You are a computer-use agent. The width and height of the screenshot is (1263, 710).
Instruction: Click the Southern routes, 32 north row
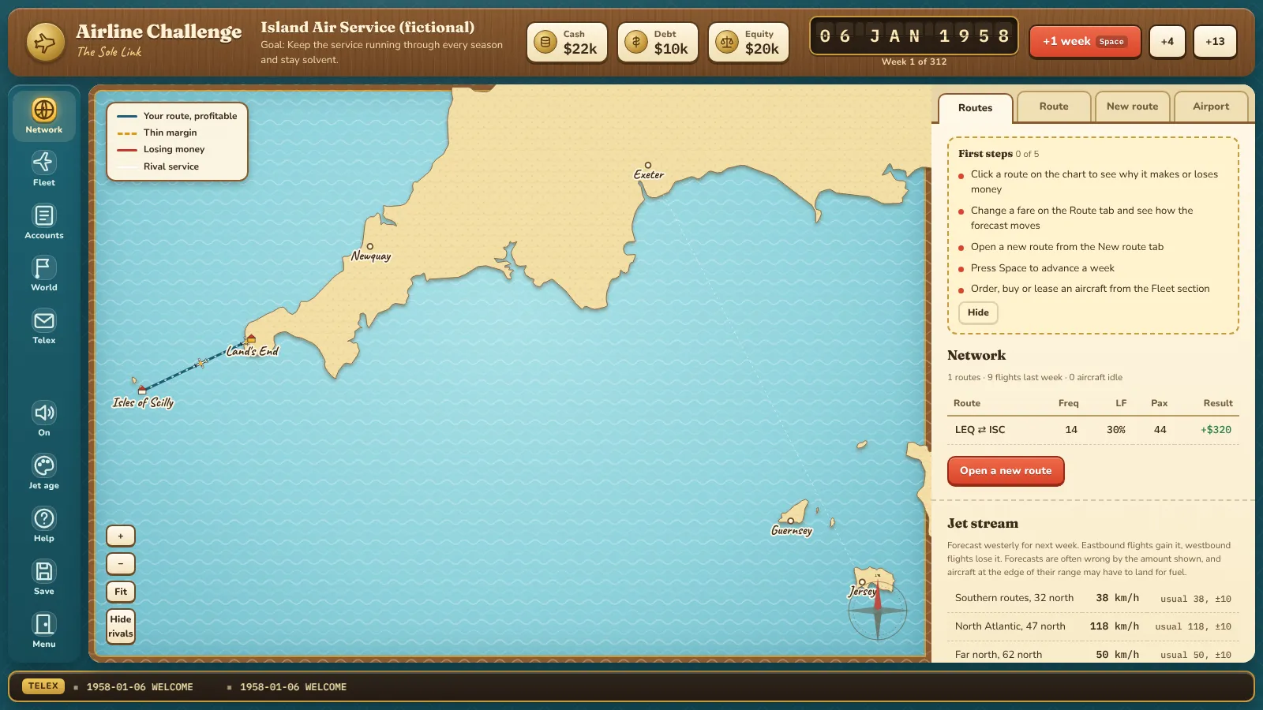[1092, 598]
